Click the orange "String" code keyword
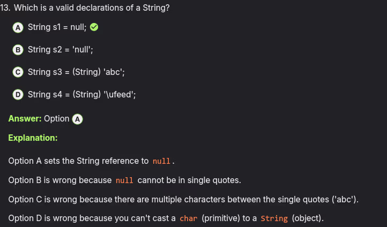The width and height of the screenshot is (387, 227). pyautogui.click(x=274, y=218)
